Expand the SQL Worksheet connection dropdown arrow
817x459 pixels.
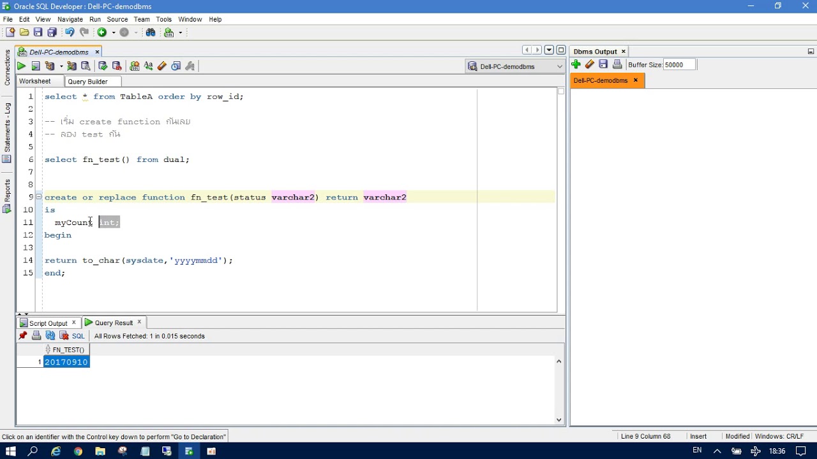(x=181, y=33)
